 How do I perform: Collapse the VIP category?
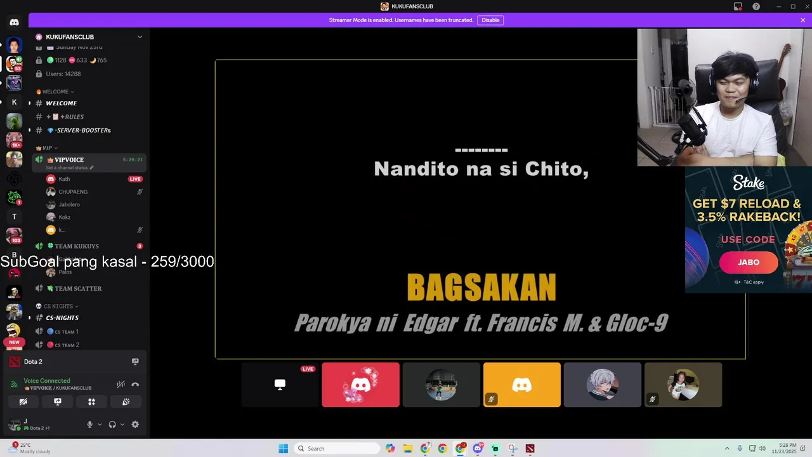click(47, 148)
